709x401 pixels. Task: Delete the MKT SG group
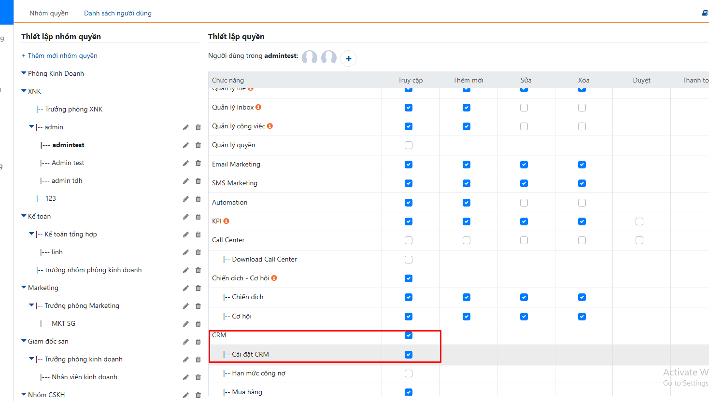tap(198, 324)
